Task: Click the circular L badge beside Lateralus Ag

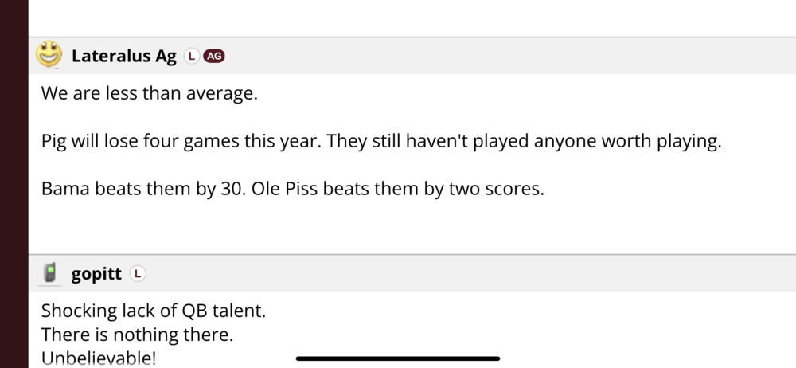Action: pyautogui.click(x=190, y=56)
